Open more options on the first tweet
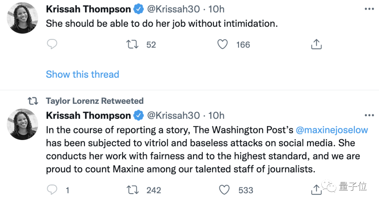 369,9
